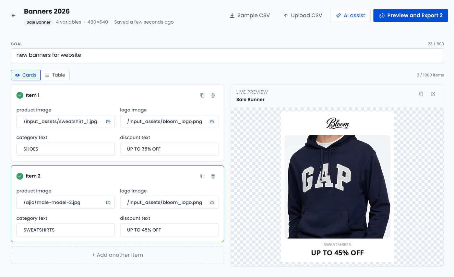Click the Sample CSV download button
The image size is (454, 277).
point(250,16)
